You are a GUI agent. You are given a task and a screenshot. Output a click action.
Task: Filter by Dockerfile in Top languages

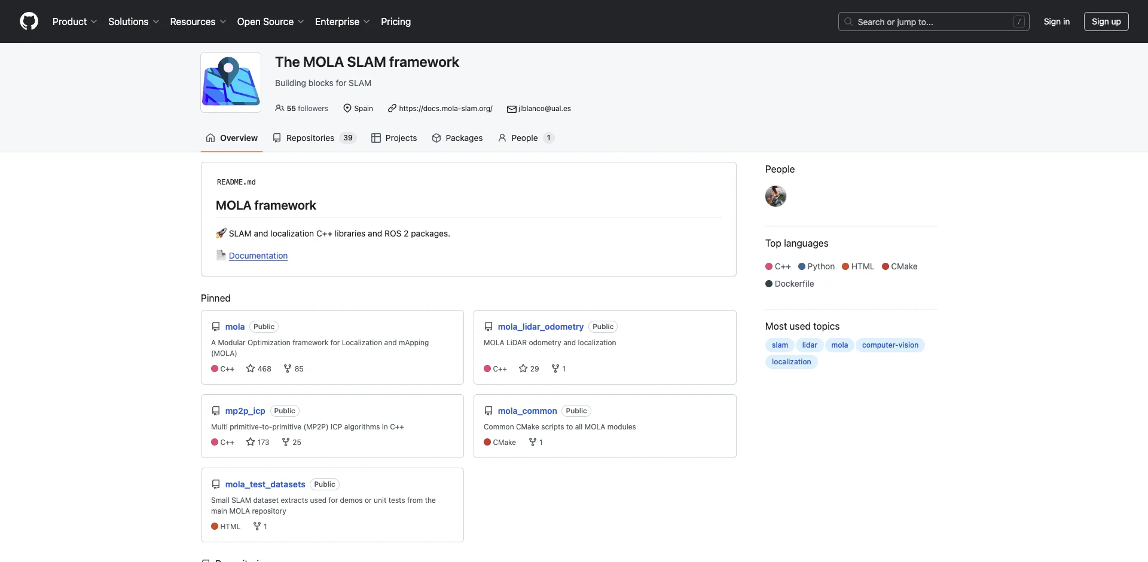(790, 284)
